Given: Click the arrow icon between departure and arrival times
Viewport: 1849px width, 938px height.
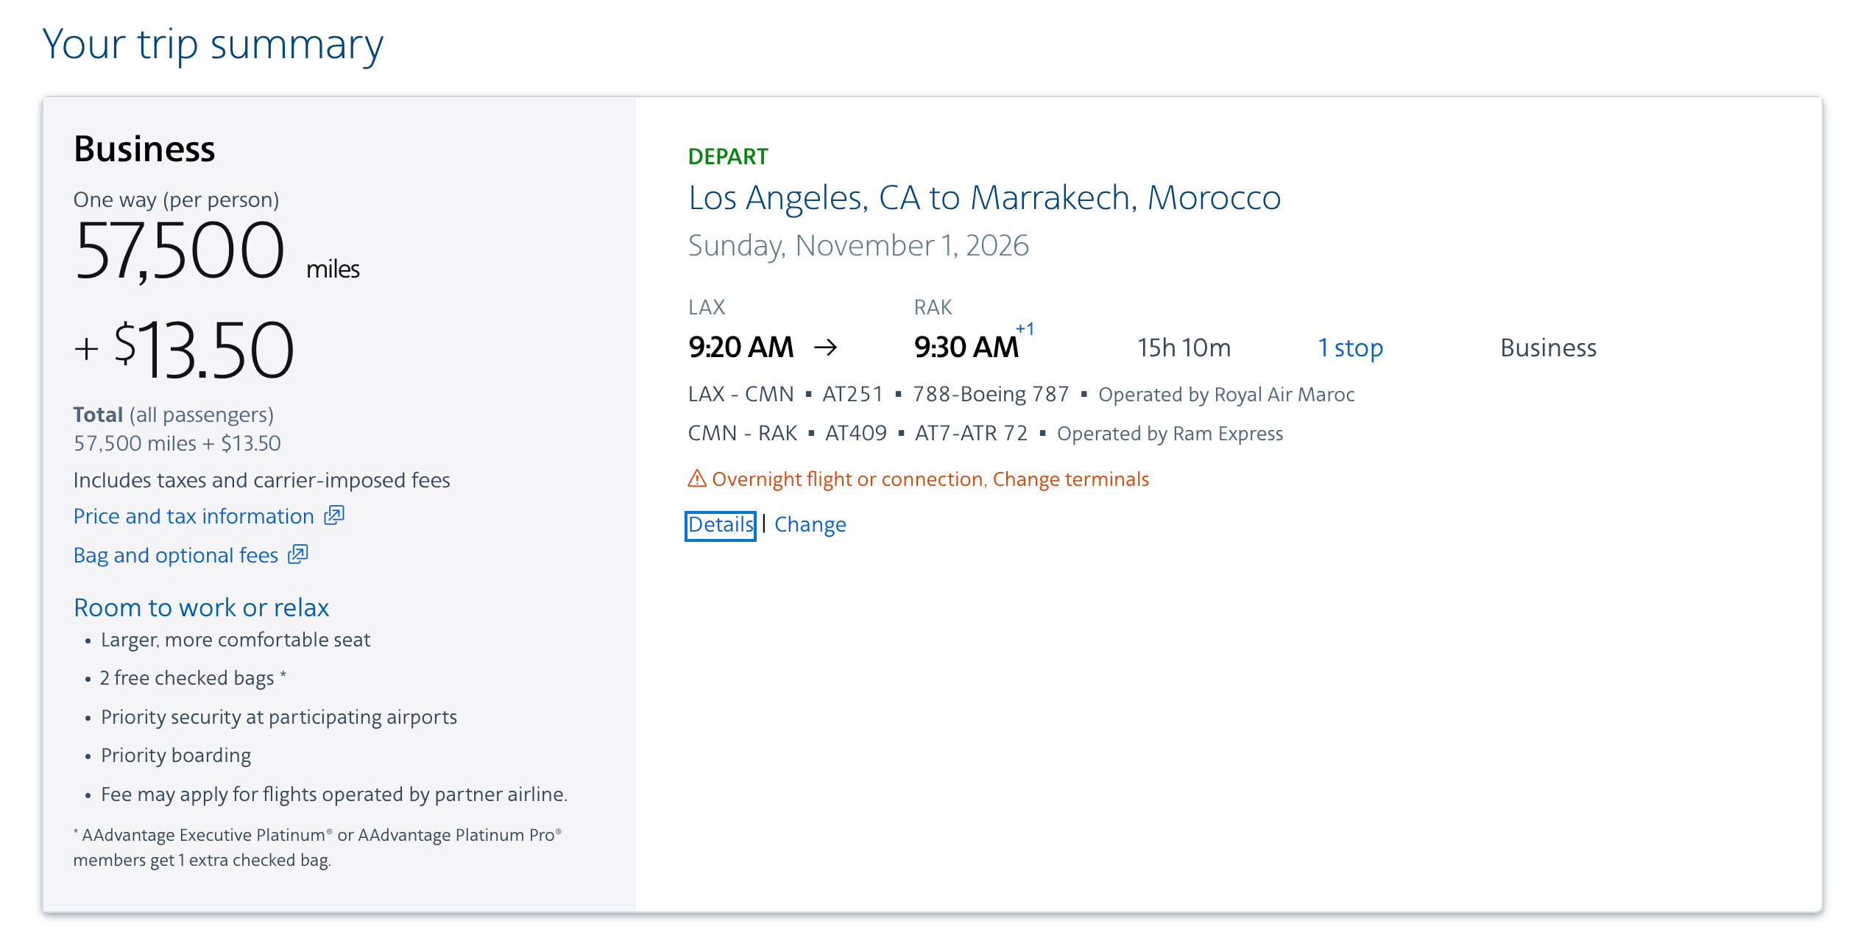Looking at the screenshot, I should click(827, 346).
